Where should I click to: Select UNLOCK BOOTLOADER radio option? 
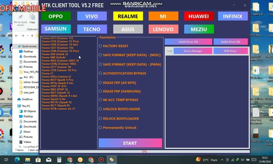pos(119,109)
